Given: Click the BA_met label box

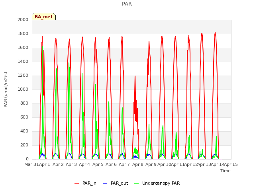Looking at the screenshot, I should [x=44, y=17].
